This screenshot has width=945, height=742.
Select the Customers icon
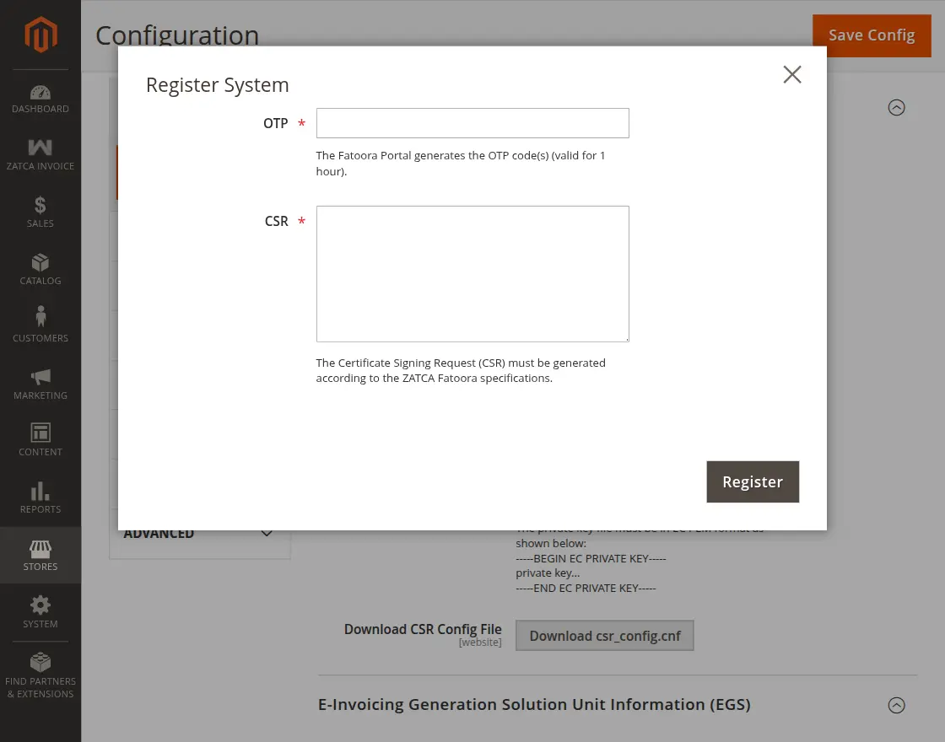coord(40,322)
